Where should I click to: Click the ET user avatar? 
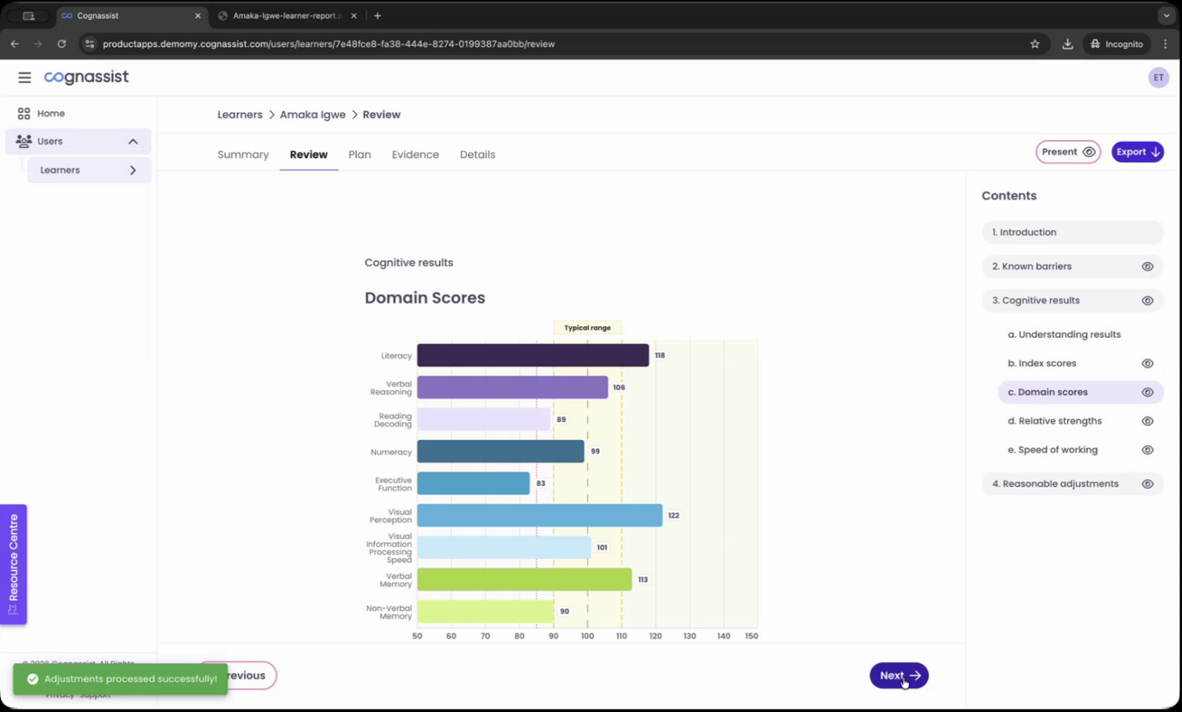(x=1158, y=77)
